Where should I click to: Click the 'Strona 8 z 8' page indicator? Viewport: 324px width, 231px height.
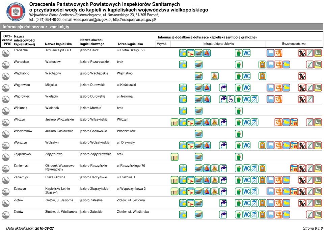[313, 228]
